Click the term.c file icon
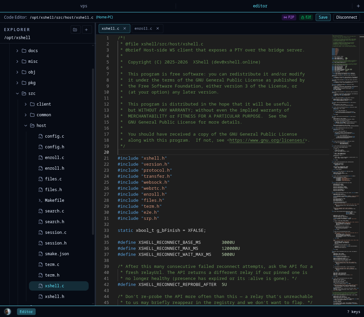Viewport: 364px width, 317px height. [x=40, y=265]
